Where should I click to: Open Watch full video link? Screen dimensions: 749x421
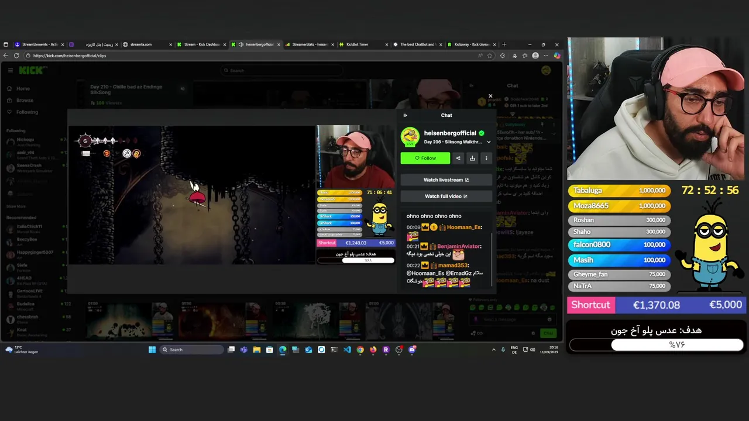446,196
